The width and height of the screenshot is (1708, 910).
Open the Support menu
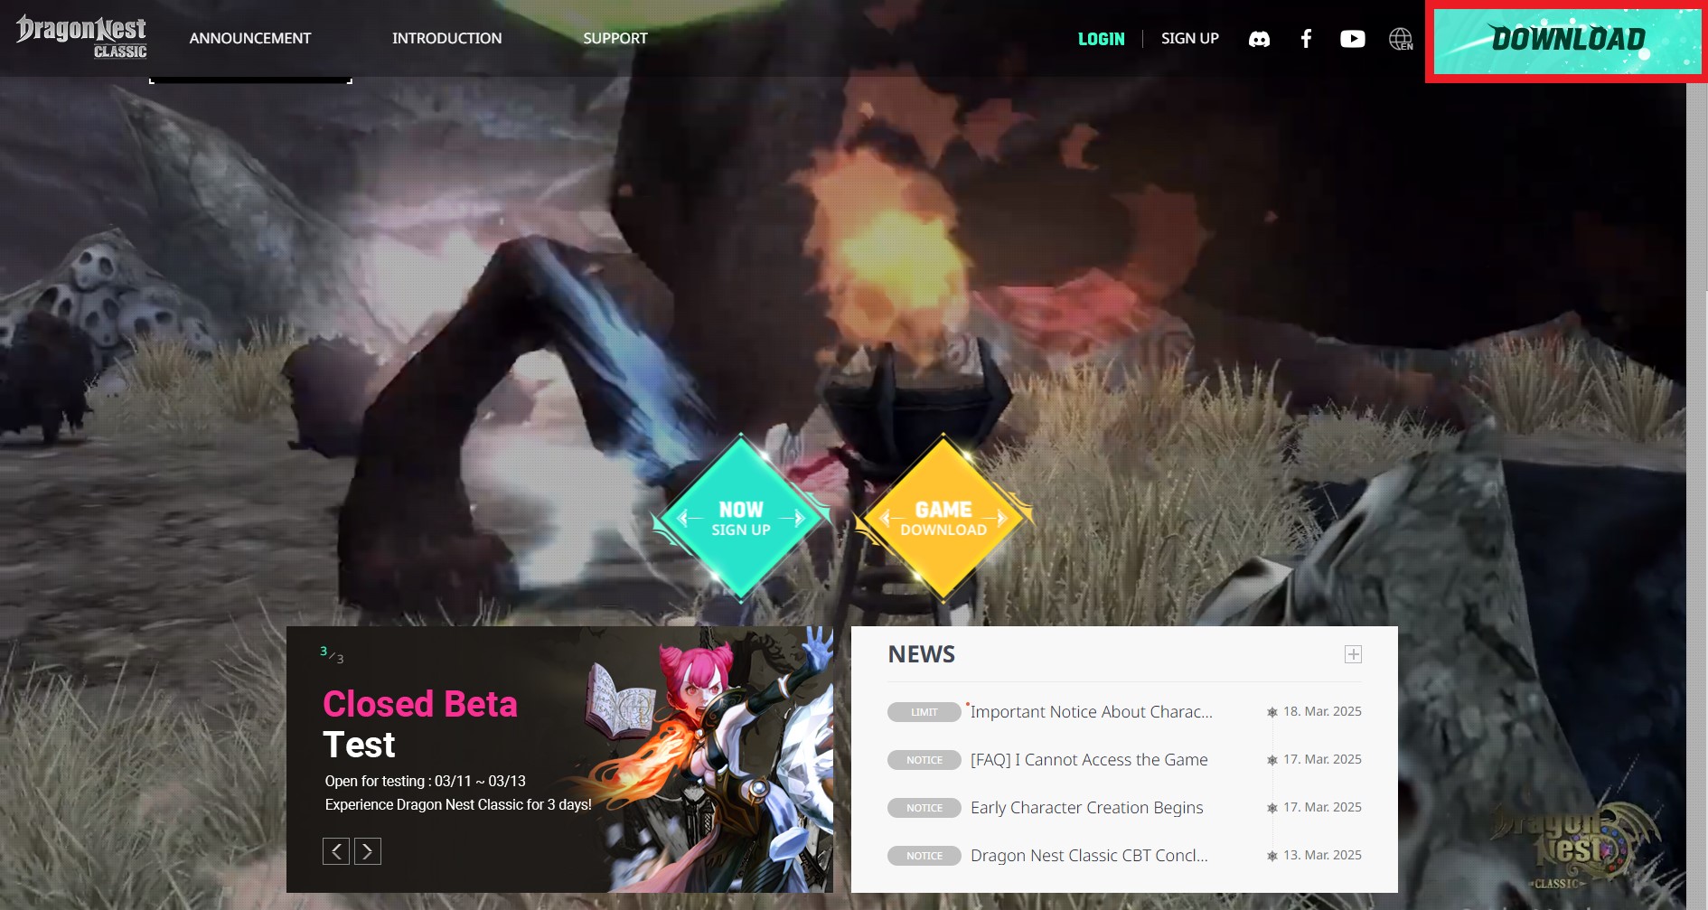point(615,39)
